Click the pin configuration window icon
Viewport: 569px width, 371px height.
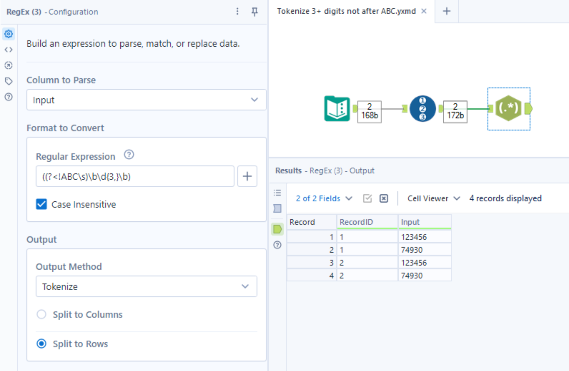[x=254, y=12]
